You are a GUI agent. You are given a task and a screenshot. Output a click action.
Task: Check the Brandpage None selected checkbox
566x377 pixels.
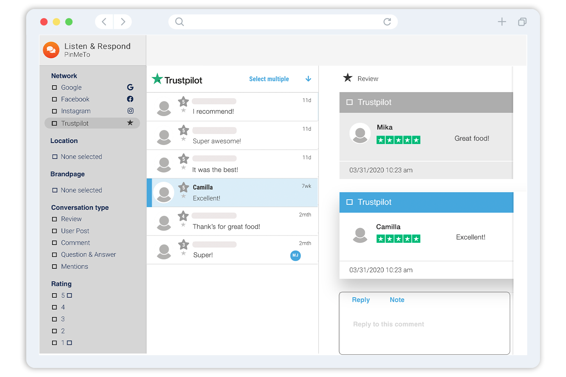[55, 190]
